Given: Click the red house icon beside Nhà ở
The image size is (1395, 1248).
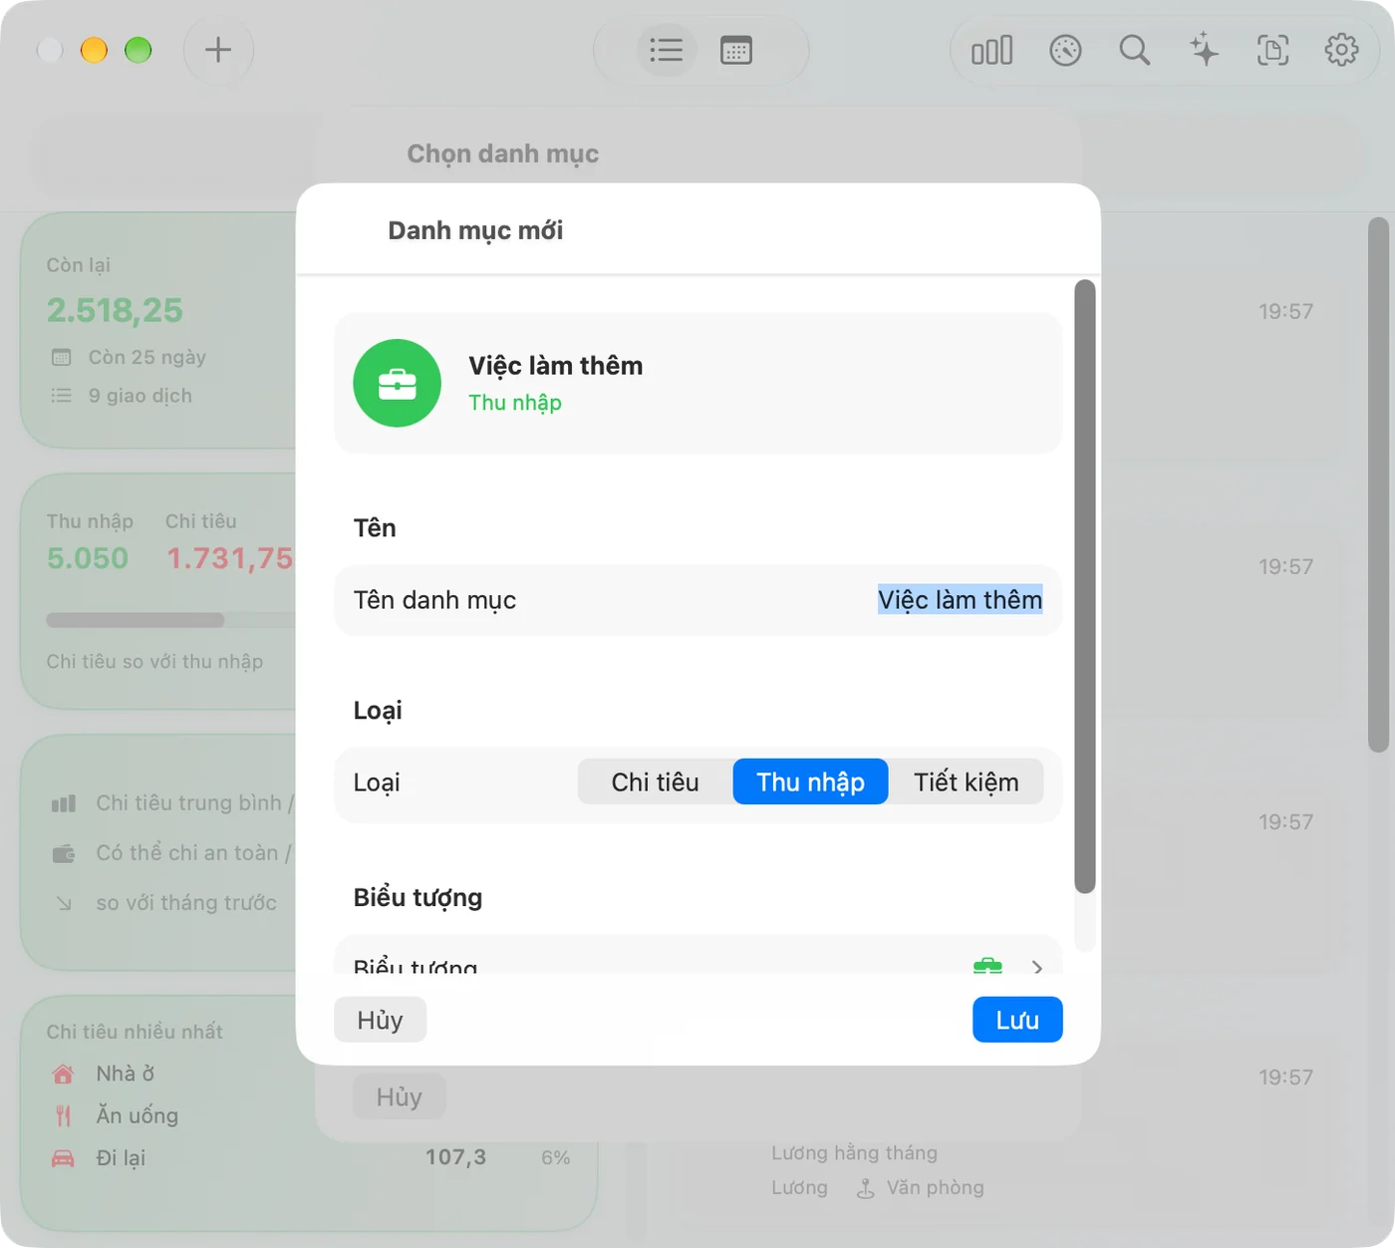Looking at the screenshot, I should (x=63, y=1074).
